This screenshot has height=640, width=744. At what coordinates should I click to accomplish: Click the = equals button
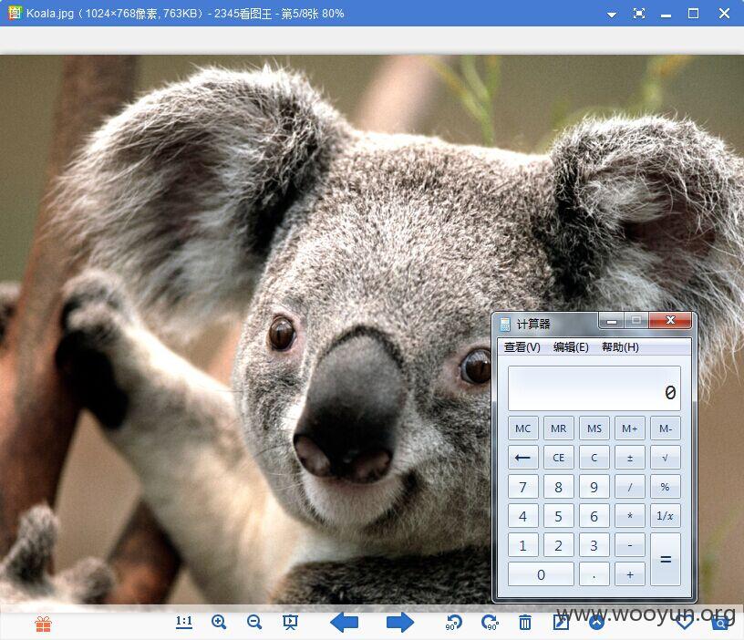click(666, 560)
